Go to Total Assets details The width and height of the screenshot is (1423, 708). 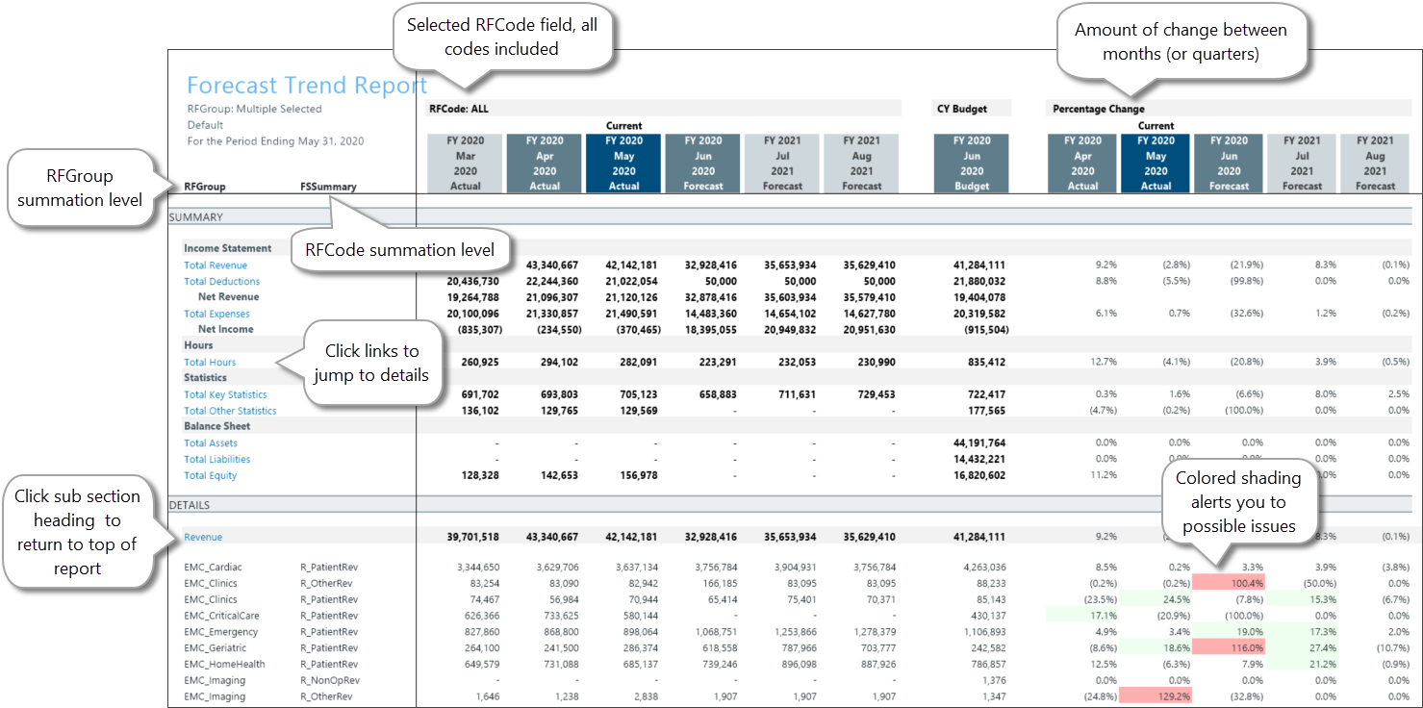point(210,443)
